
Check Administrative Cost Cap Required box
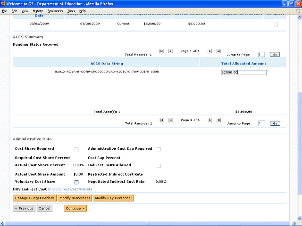[159, 149]
